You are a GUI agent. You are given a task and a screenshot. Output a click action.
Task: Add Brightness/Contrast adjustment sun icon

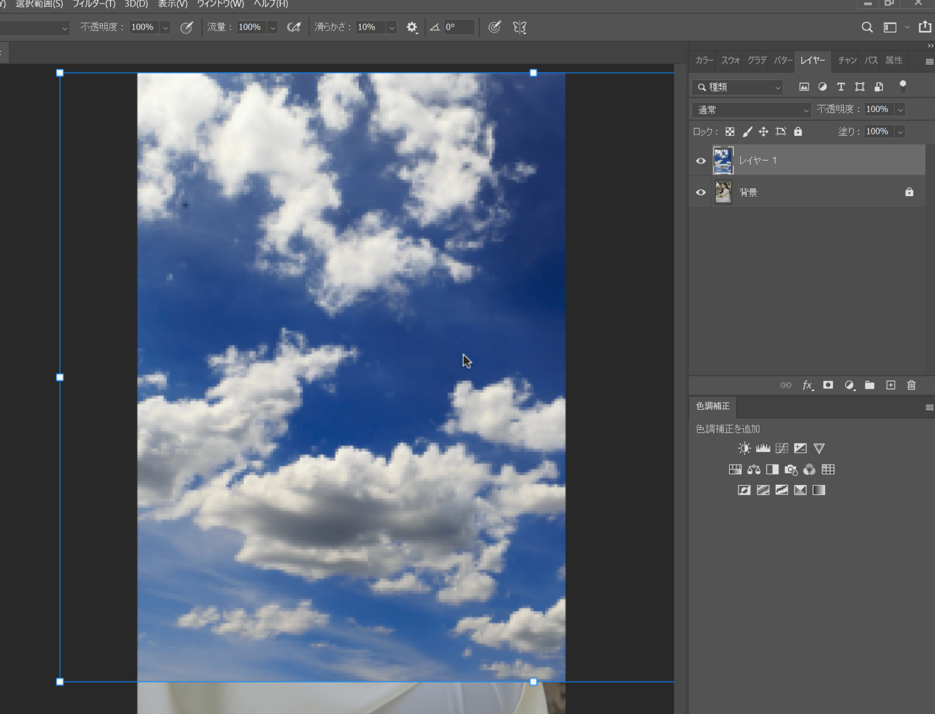coord(744,448)
